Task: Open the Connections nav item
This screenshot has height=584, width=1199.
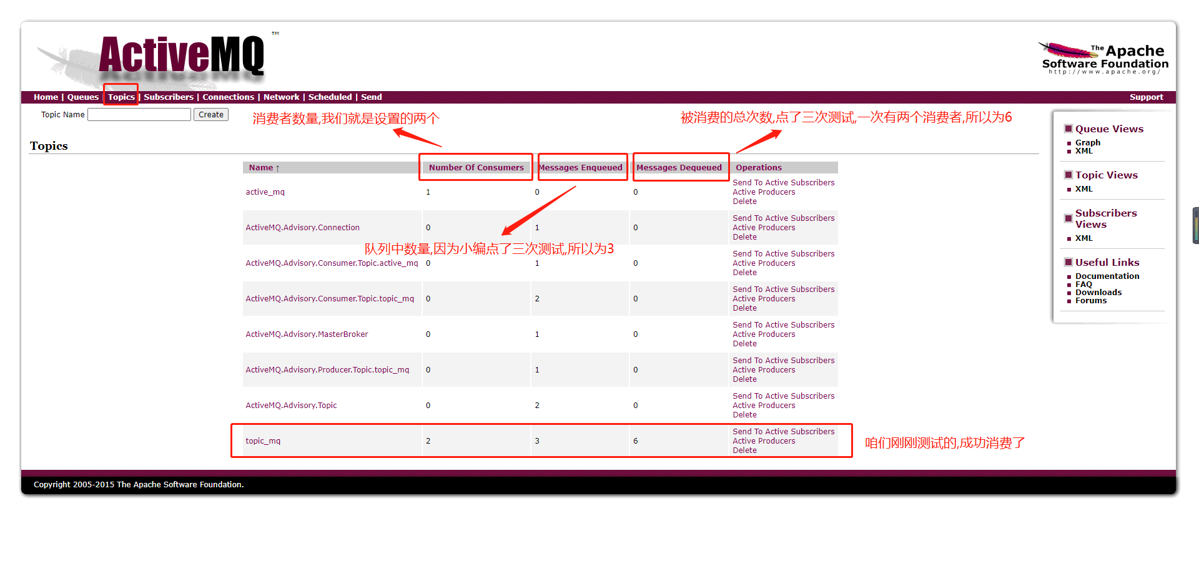Action: (229, 97)
